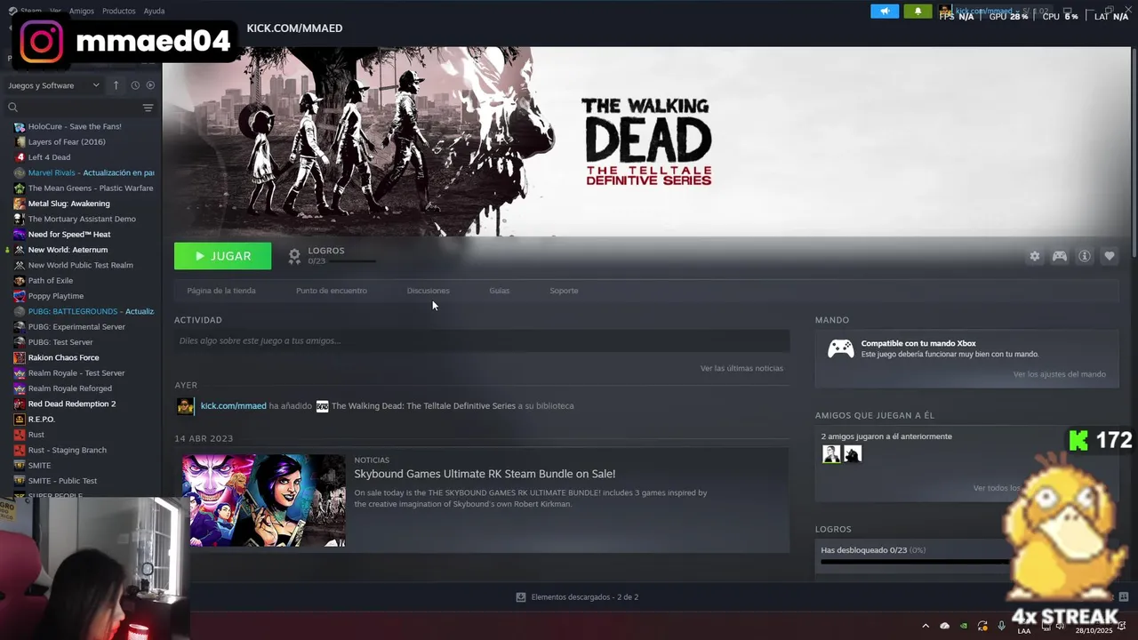Open the Productos menu
The width and height of the screenshot is (1138, 640).
click(x=118, y=11)
